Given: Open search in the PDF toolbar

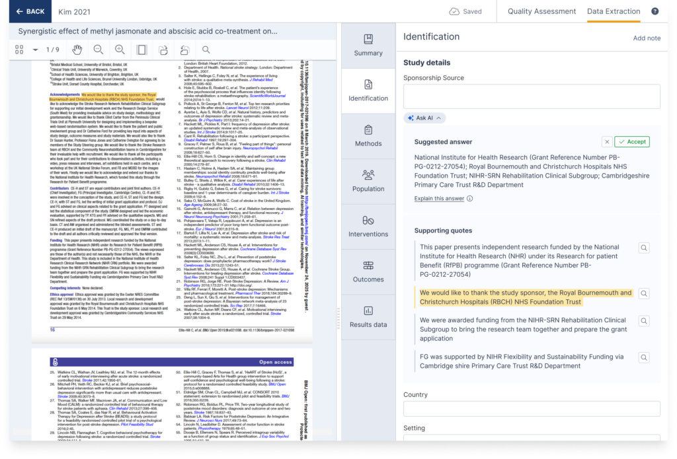Looking at the screenshot, I should 206,50.
